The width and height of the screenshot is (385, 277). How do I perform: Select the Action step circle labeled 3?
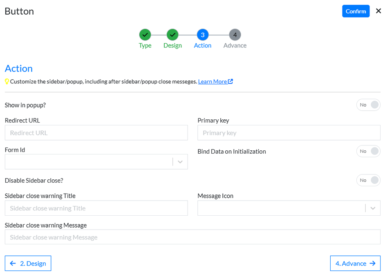point(202,35)
